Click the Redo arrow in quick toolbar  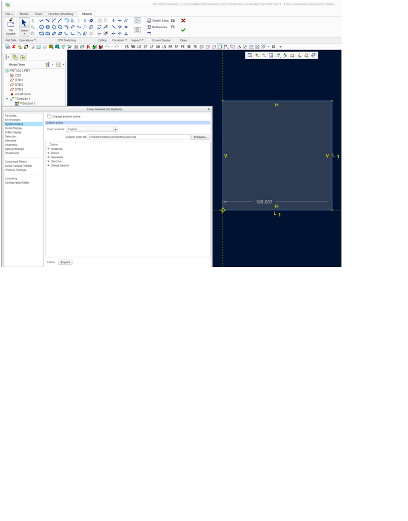click(117, 47)
